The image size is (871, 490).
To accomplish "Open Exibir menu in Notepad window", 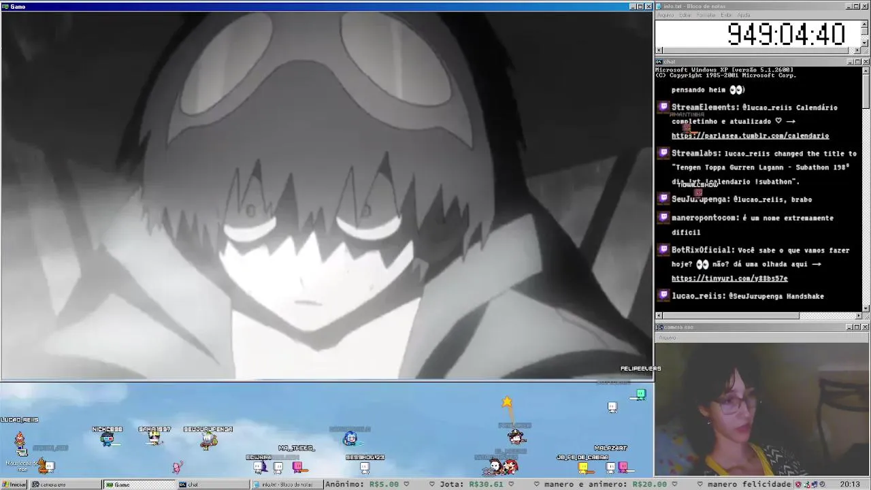I will pyautogui.click(x=727, y=15).
